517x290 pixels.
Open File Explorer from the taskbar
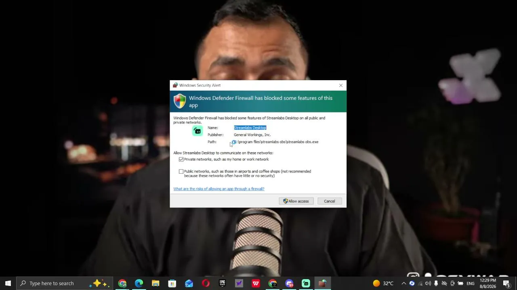[156, 283]
